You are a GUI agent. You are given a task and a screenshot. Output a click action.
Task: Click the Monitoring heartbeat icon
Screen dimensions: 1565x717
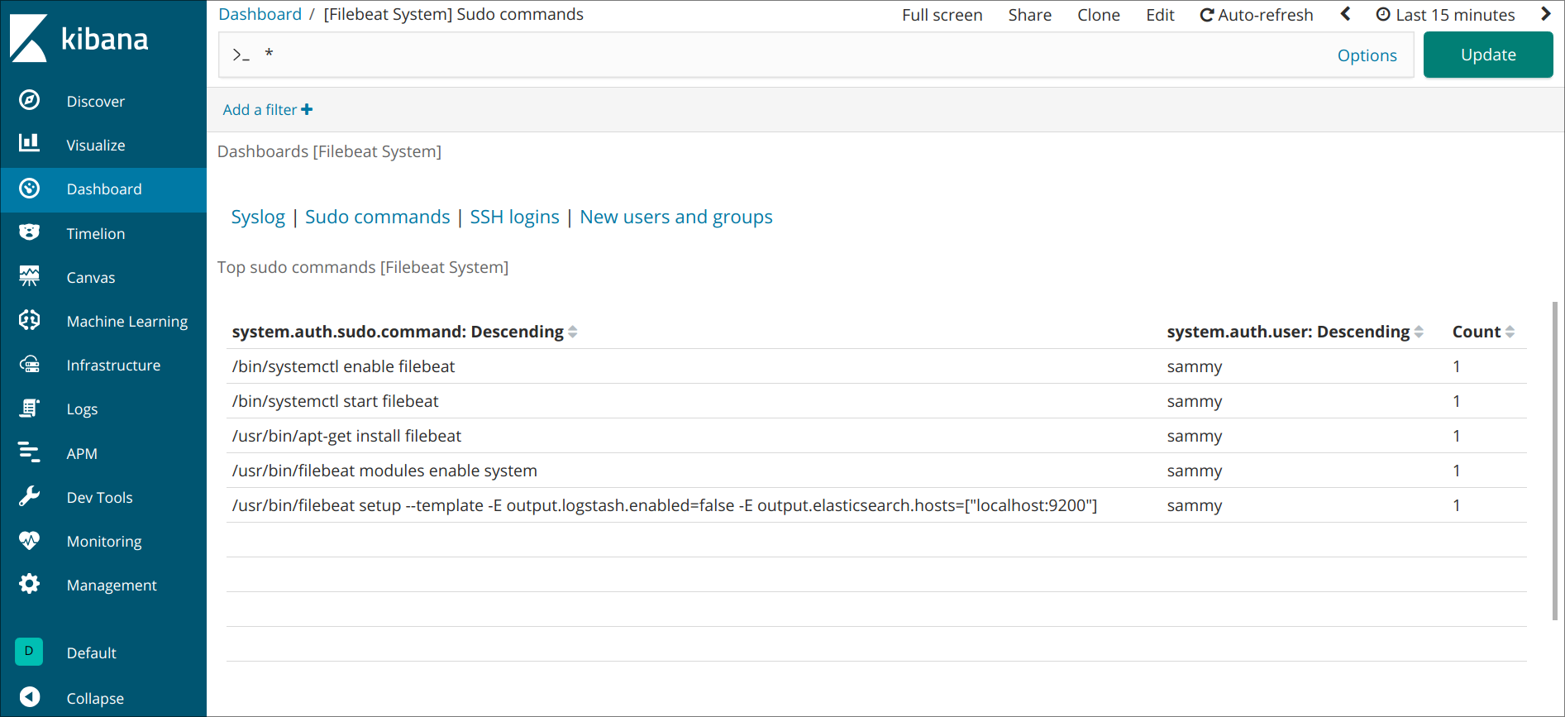tap(29, 540)
